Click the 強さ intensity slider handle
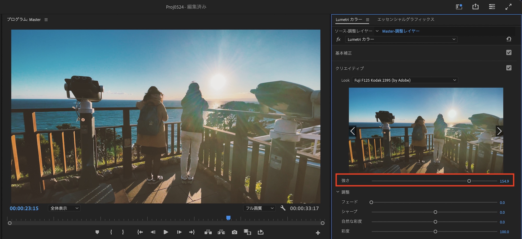Screen dimensions: 522x239 (x=469, y=181)
